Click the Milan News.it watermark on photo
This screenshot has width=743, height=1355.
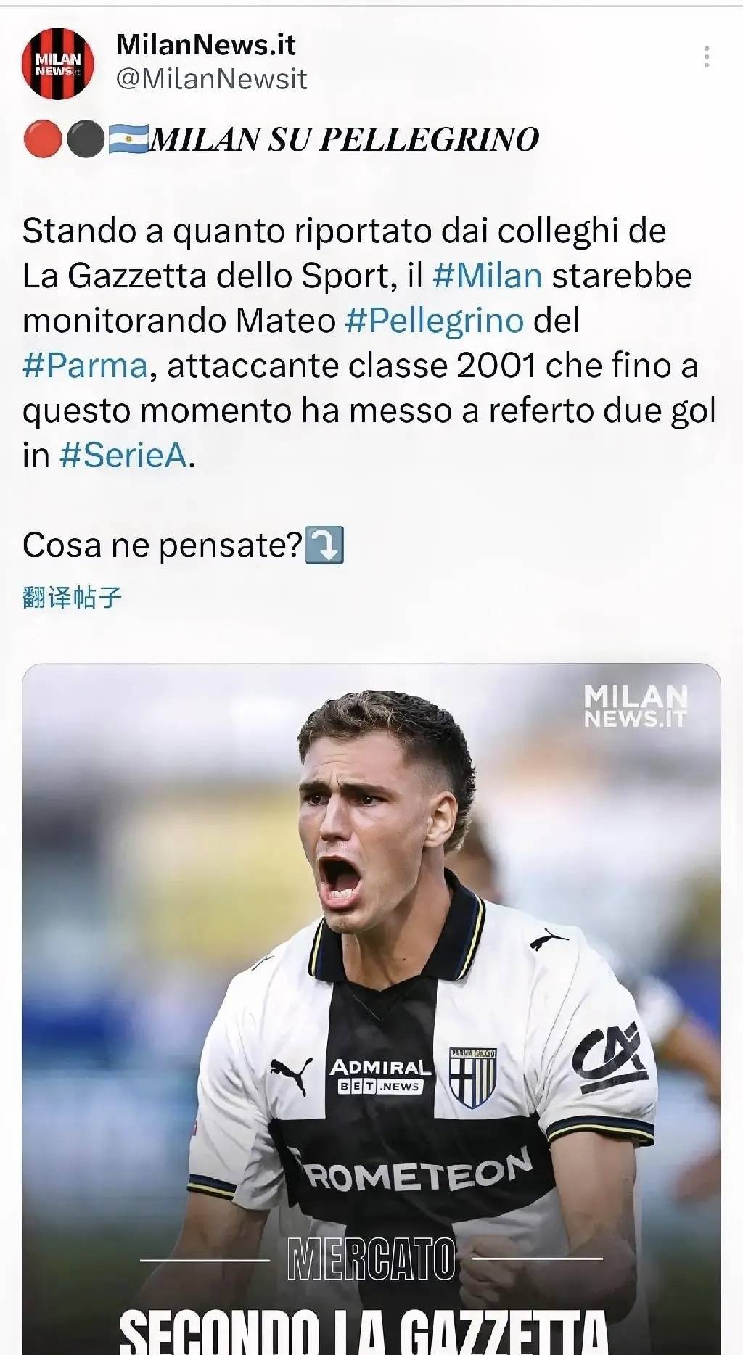point(635,706)
